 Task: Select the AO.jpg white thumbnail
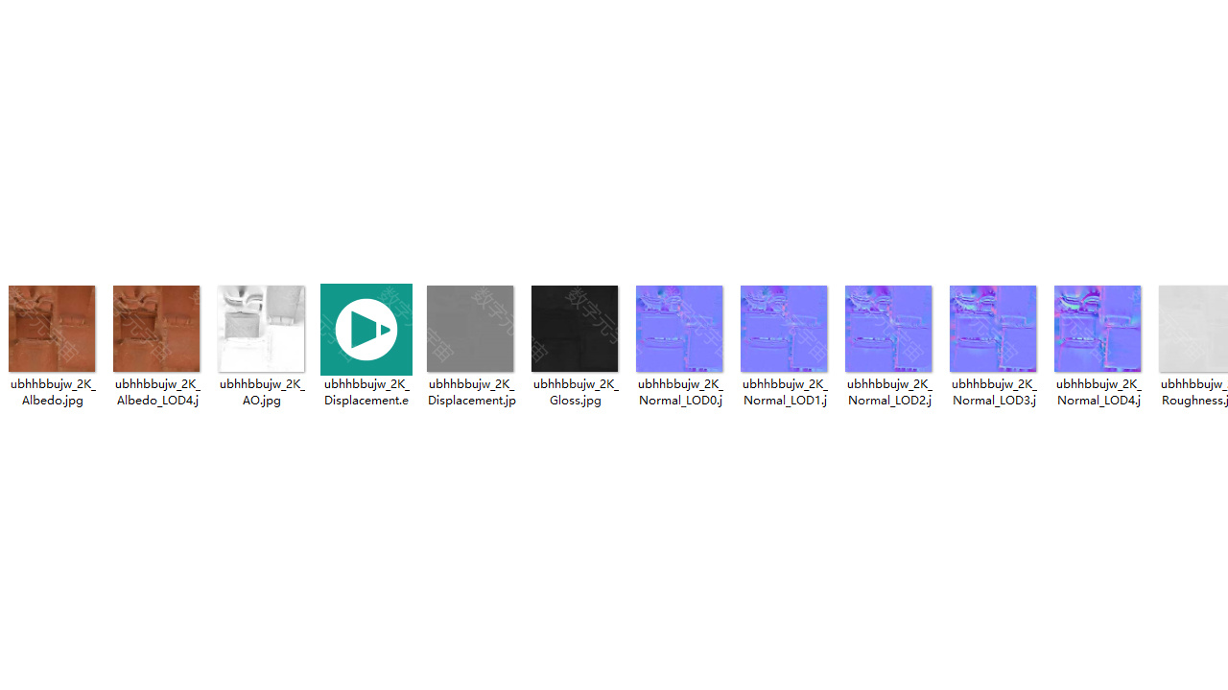click(x=261, y=329)
